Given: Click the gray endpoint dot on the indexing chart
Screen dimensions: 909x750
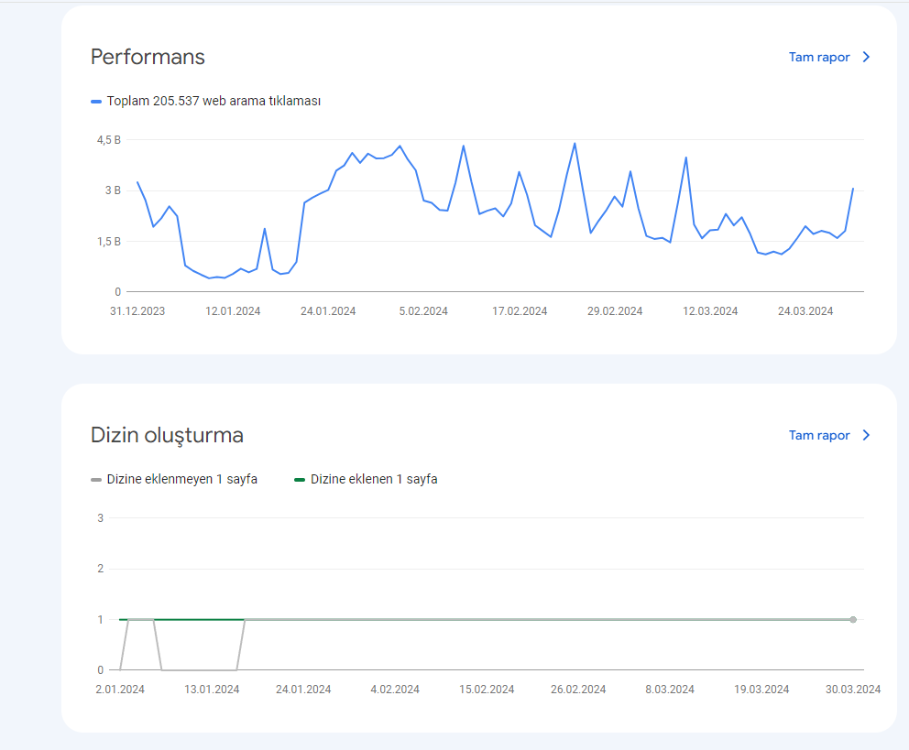Looking at the screenshot, I should tap(853, 620).
